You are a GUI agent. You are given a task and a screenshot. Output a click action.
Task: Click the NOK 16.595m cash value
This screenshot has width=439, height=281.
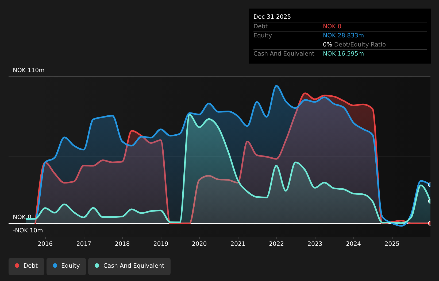point(343,54)
